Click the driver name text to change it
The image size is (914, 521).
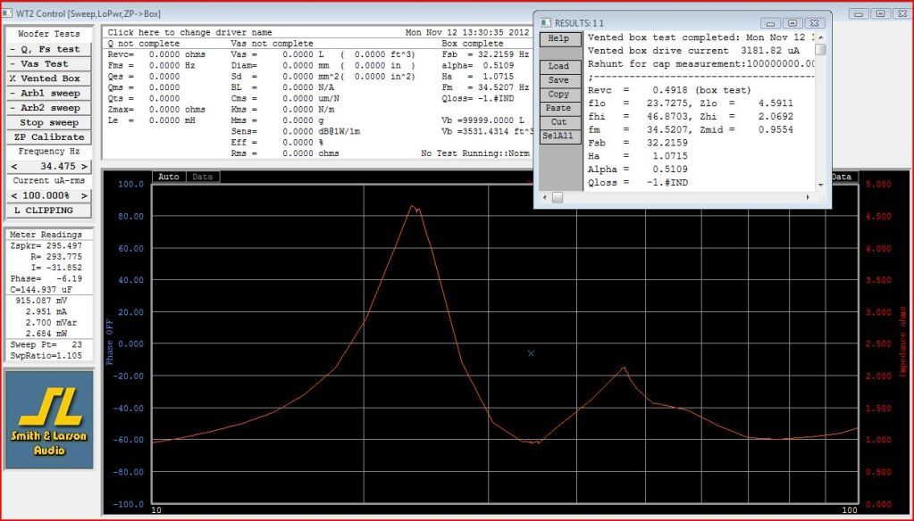coord(189,32)
